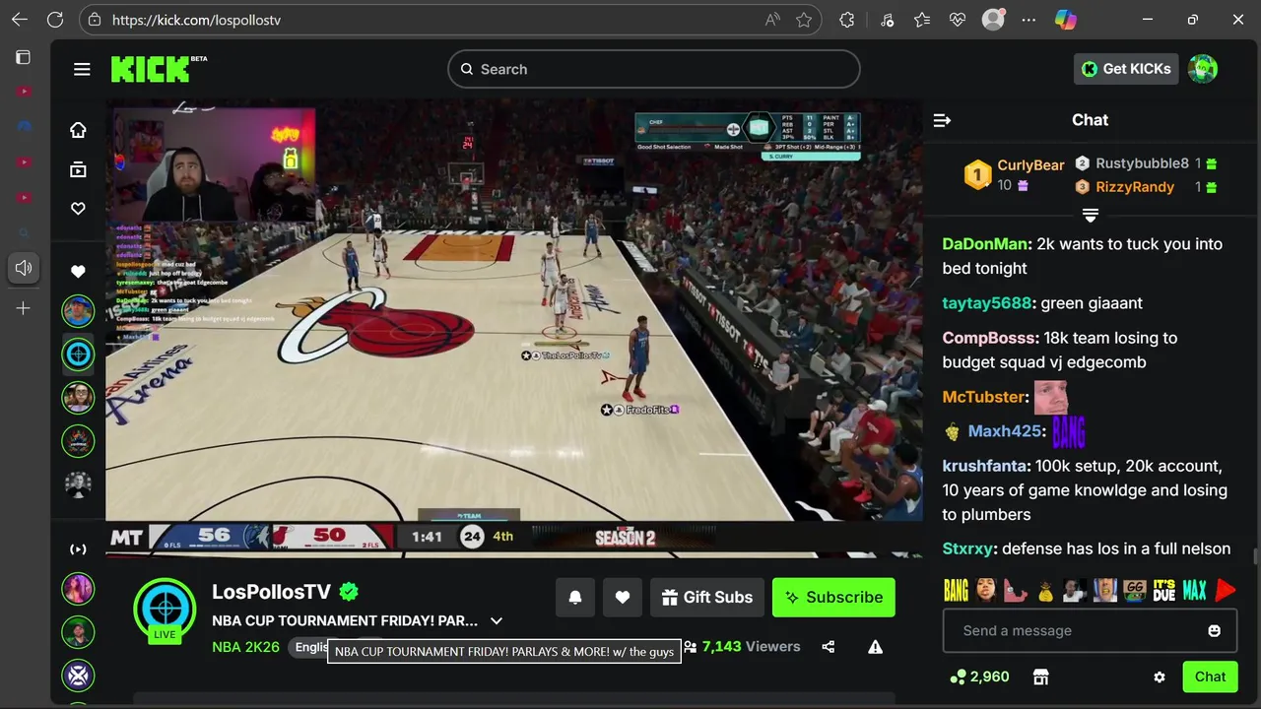
Task: Insert the GG pepe emote
Action: pos(1135,591)
